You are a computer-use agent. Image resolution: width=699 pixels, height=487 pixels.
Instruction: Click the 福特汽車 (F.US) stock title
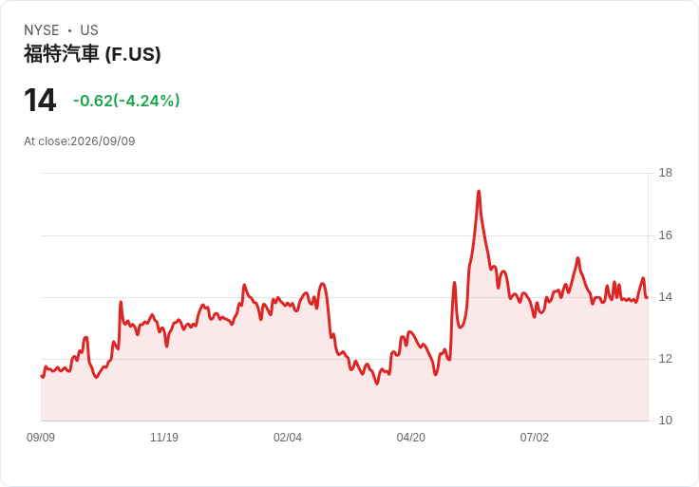tap(92, 54)
